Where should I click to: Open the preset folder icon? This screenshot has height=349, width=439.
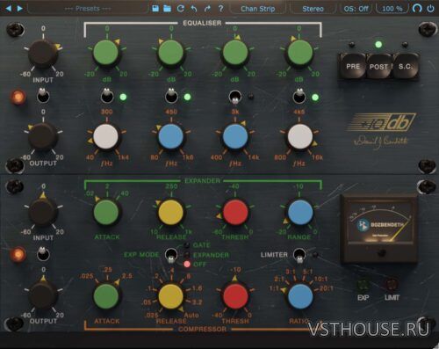tap(167, 9)
